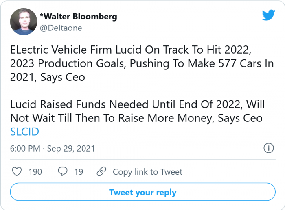The width and height of the screenshot is (285, 210).
Task: Open the @Deltaone handle
Action: (x=61, y=28)
